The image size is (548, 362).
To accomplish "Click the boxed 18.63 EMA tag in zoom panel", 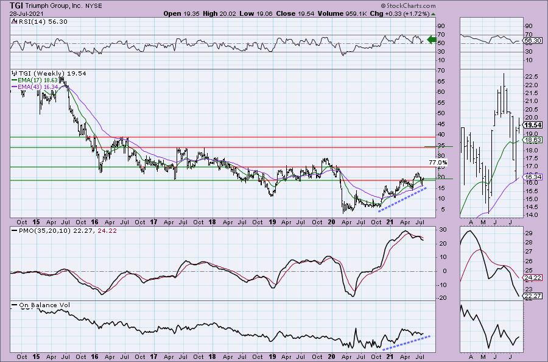I will (533, 140).
